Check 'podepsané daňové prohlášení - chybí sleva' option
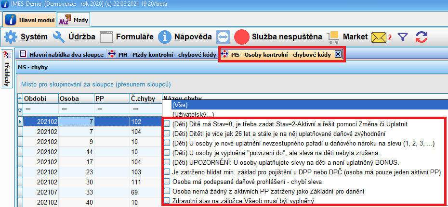The image size is (448, 207). click(x=167, y=182)
